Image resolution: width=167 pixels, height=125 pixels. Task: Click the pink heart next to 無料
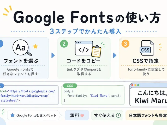[x=82, y=115]
